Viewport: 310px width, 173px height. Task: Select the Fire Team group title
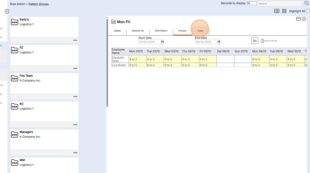[26, 76]
